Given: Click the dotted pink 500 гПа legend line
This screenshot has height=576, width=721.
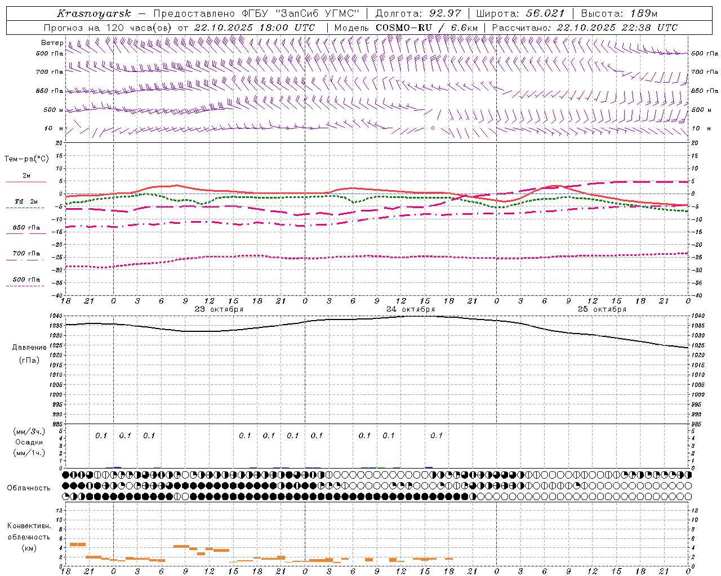Looking at the screenshot, I should 25,286.
